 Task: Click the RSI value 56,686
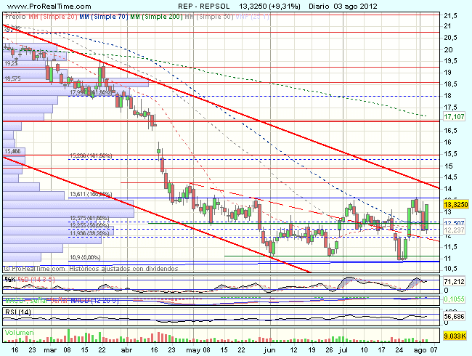click(x=455, y=316)
